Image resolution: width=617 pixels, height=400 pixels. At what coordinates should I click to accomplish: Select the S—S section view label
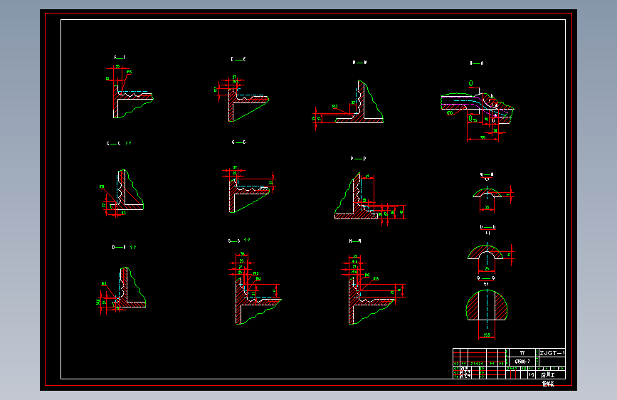click(x=234, y=241)
